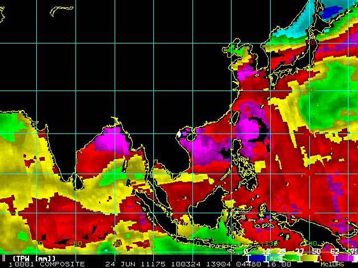Click the green longitude label "-80"
This screenshot has width=358, height=268.
click(76, 243)
